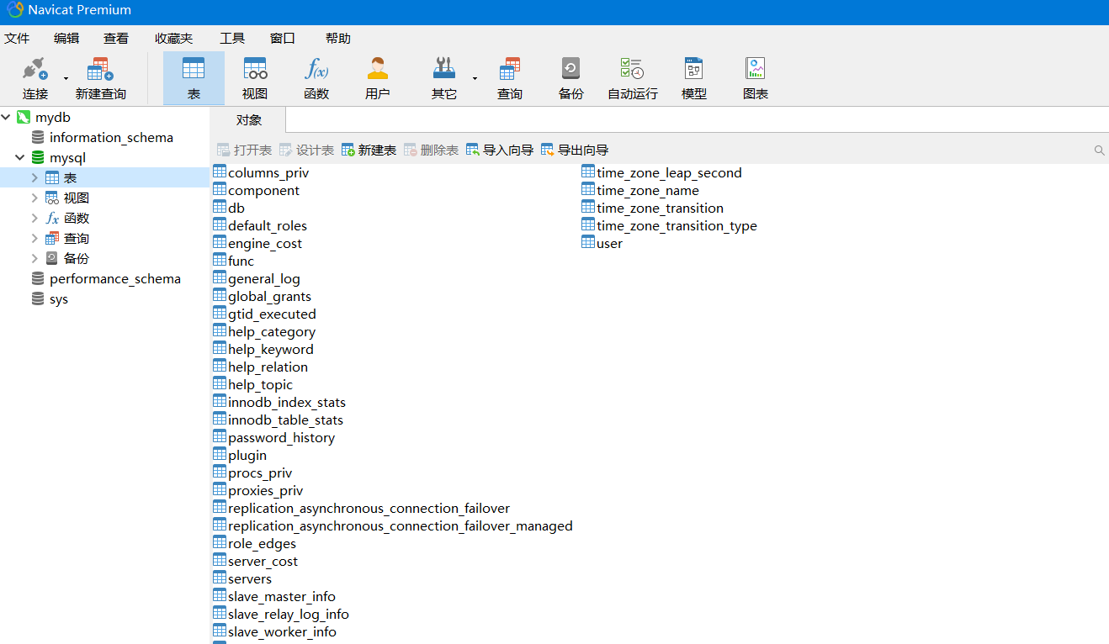Image resolution: width=1109 pixels, height=644 pixels.
Task: Click the performance_schema database icon
Action: [x=38, y=278]
